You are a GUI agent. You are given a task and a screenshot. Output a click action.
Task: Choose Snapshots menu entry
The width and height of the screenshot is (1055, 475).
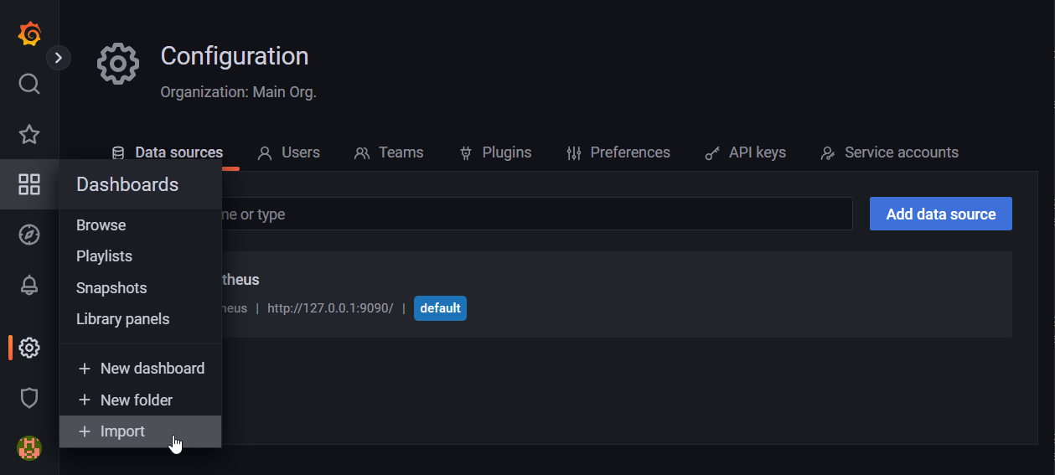pyautogui.click(x=111, y=288)
